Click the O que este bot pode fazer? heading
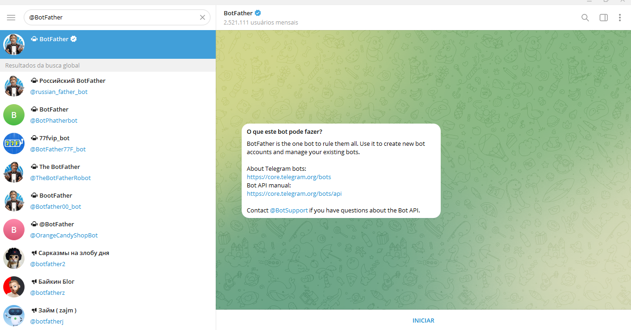The width and height of the screenshot is (631, 330). pyautogui.click(x=284, y=131)
